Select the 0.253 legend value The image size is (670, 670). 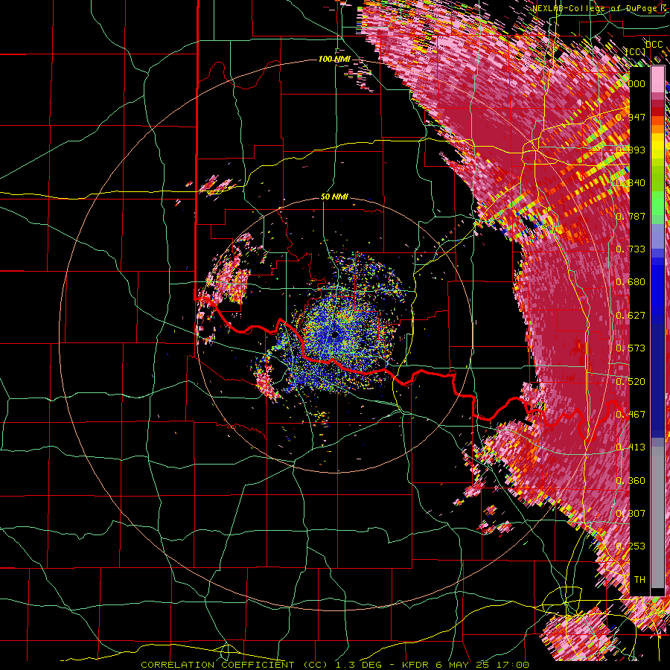click(x=631, y=546)
